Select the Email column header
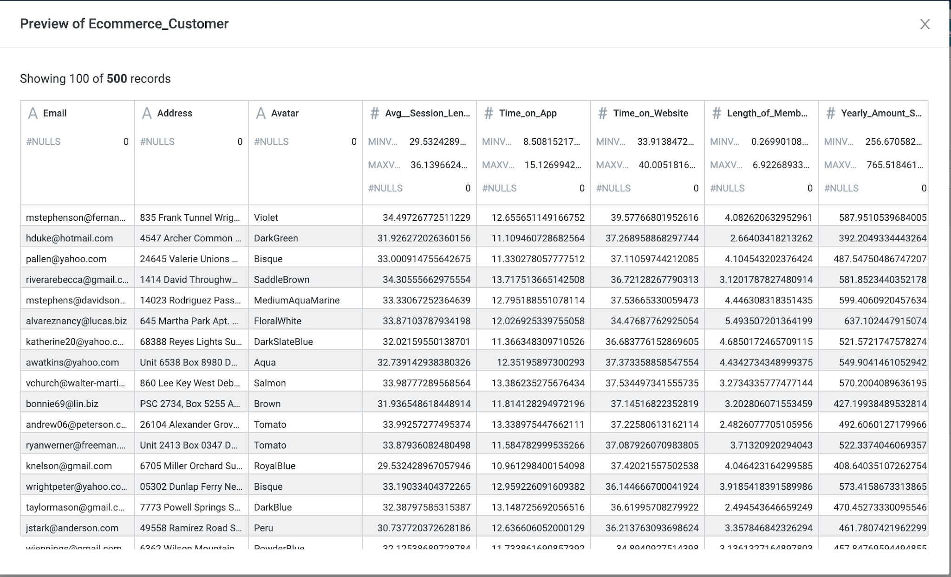This screenshot has width=951, height=577. tap(55, 113)
